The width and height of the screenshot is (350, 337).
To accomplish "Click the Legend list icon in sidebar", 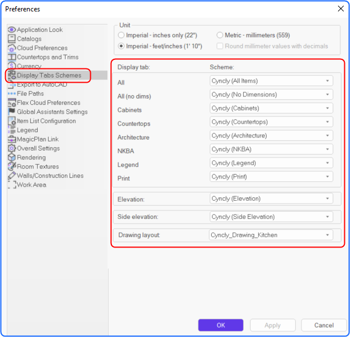I will pos(12,130).
